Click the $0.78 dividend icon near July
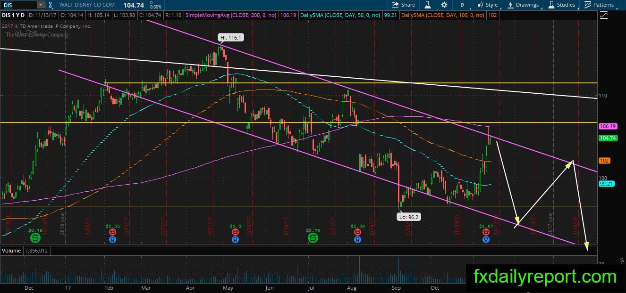 (313, 237)
